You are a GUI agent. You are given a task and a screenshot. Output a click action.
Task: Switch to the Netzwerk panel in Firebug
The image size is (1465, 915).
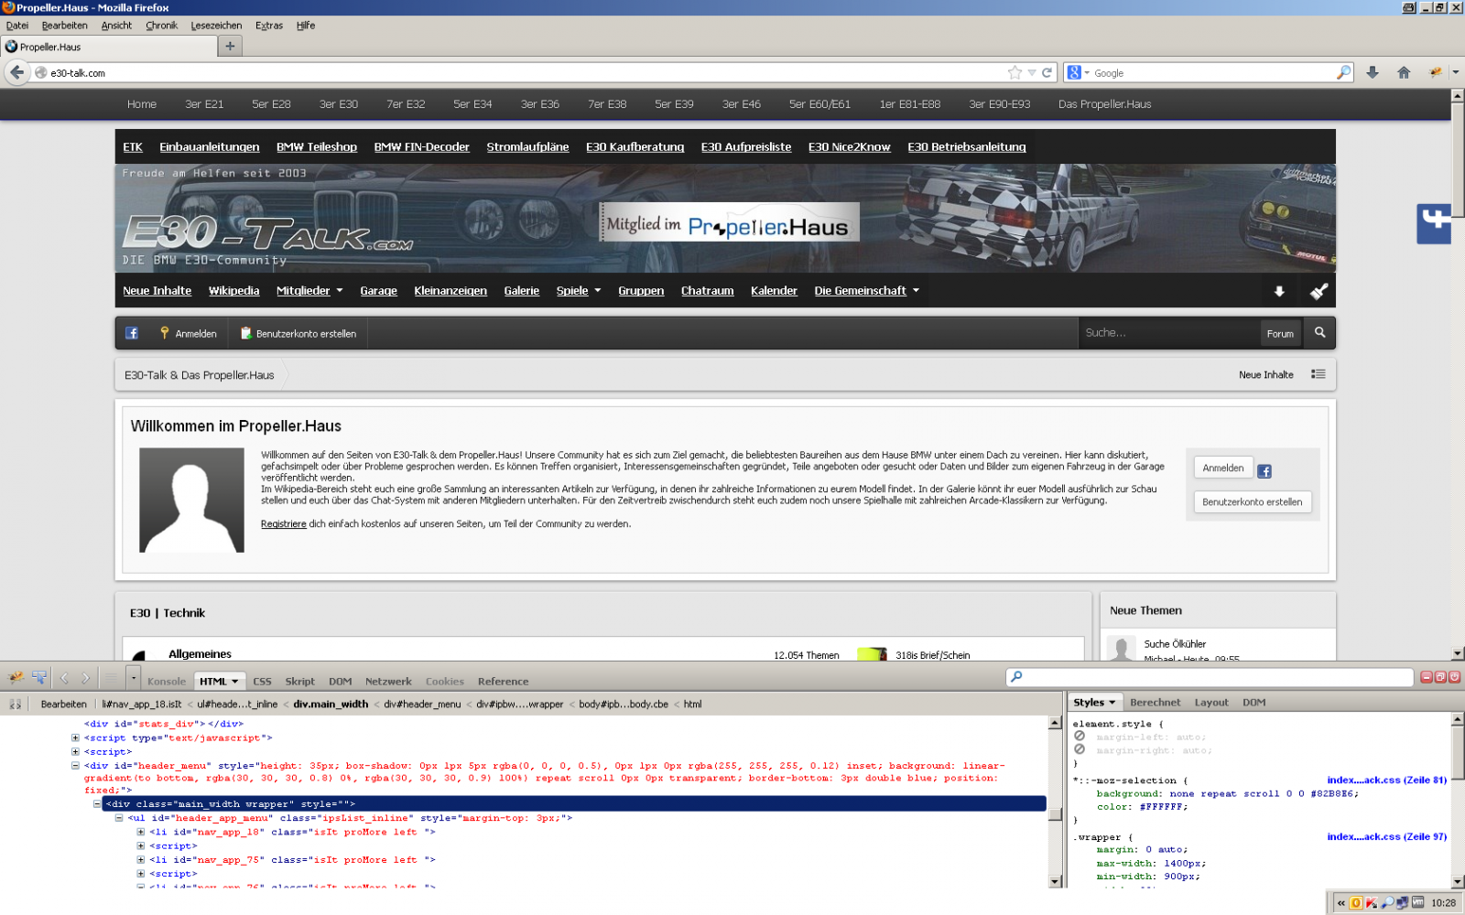pyautogui.click(x=388, y=681)
